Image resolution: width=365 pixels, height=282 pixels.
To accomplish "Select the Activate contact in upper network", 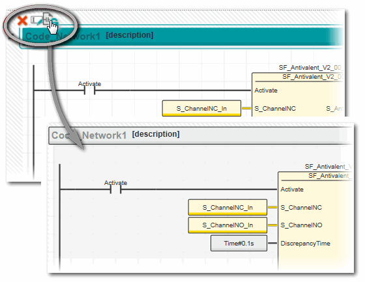I will coord(90,88).
